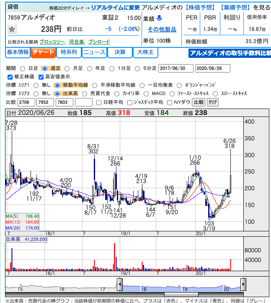
Task: Select the 売買代金 radio option
Action: pos(85,94)
